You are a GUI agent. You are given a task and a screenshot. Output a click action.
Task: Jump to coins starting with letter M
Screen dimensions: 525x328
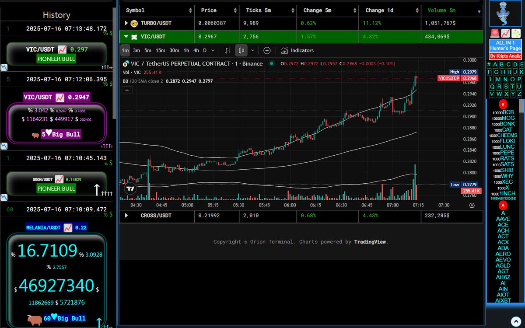point(498,79)
